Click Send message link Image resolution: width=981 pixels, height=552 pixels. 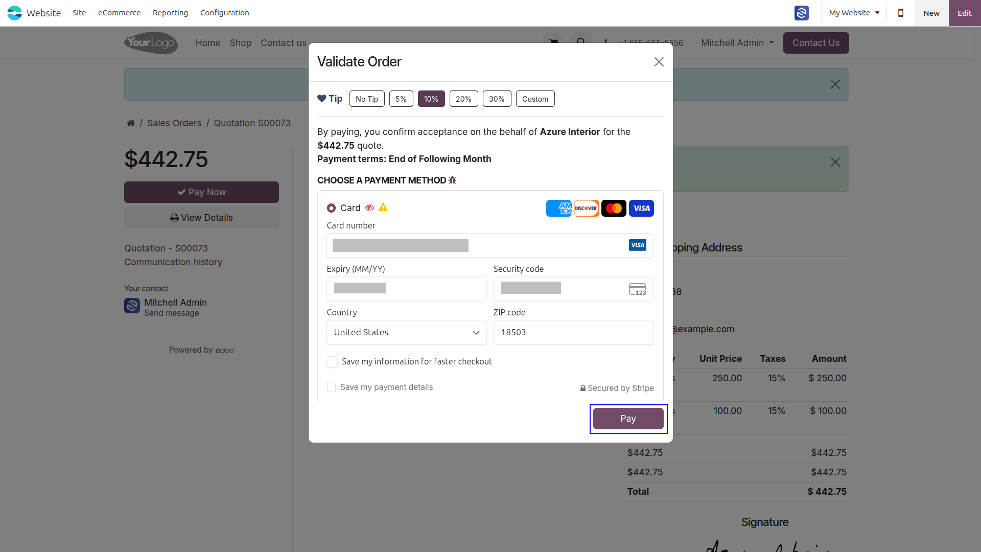(x=172, y=313)
